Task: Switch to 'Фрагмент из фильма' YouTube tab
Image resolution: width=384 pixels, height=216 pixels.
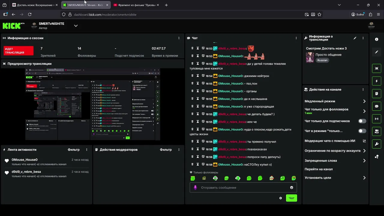Action: (136, 5)
